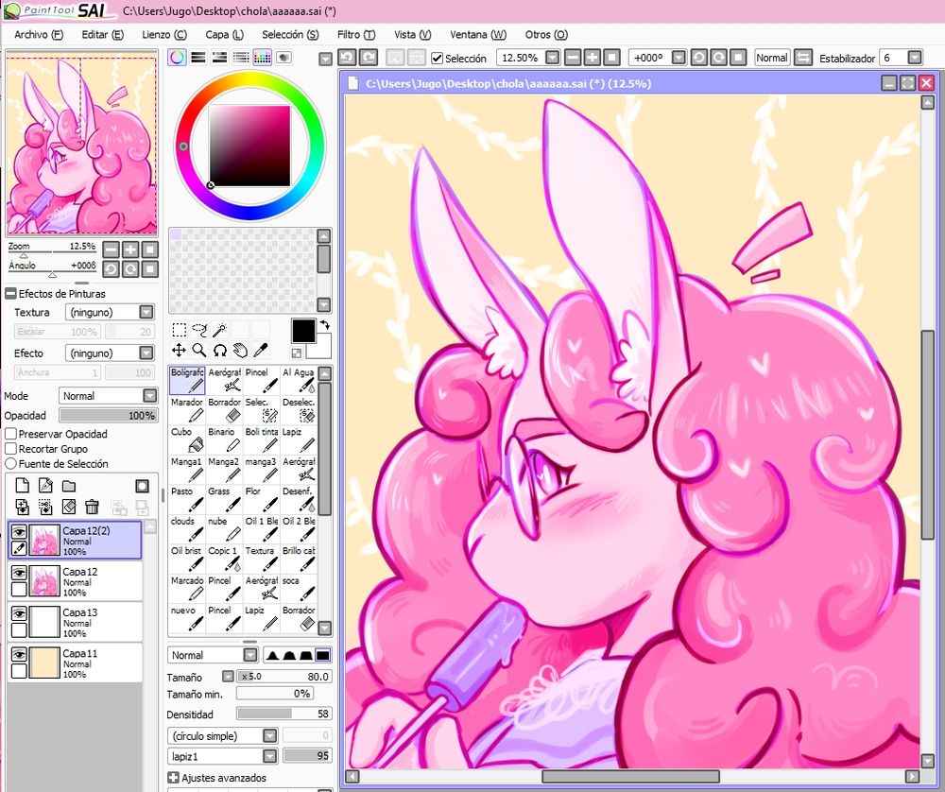Viewport: 945px width, 792px height.
Task: Adjust the Opacidad 100% slider
Action: pyautogui.click(x=109, y=415)
